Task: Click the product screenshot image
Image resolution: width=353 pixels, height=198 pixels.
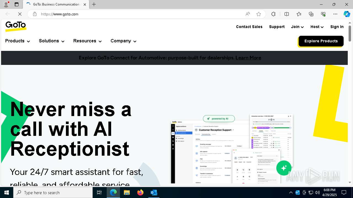Action: point(232,148)
